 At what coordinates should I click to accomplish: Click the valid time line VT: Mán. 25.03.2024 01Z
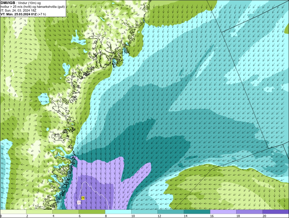pos(19,14)
